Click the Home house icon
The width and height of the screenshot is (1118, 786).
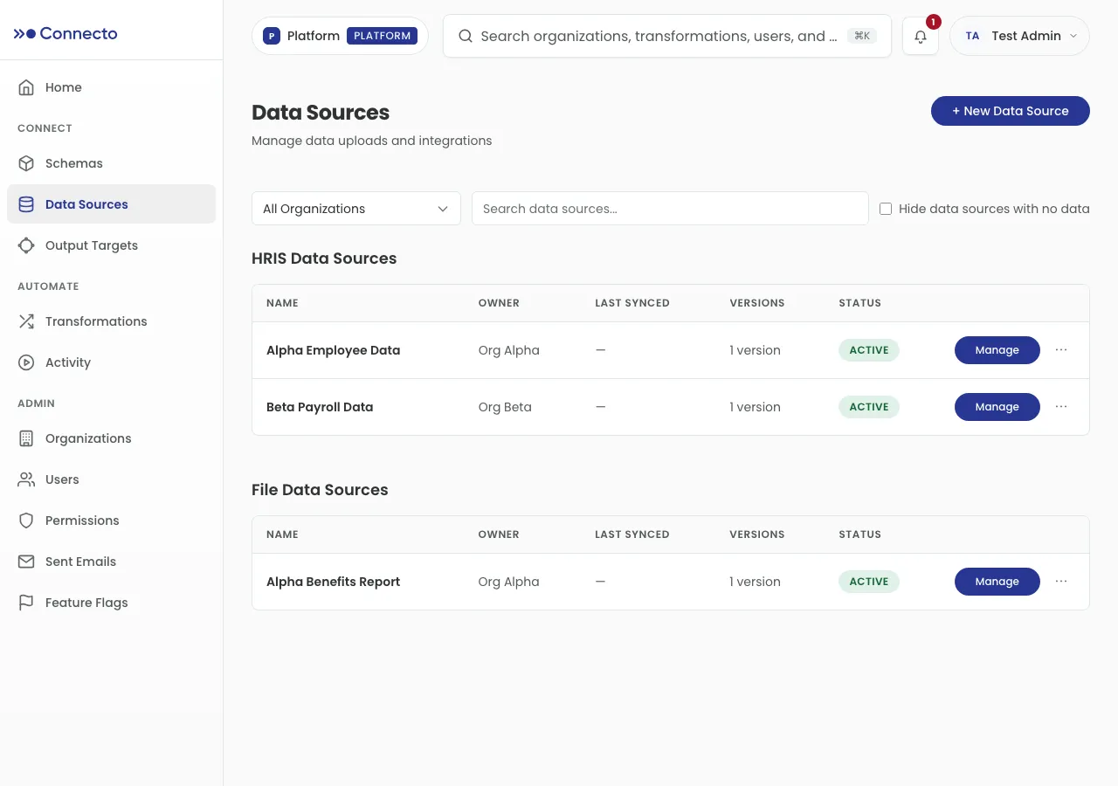pyautogui.click(x=26, y=87)
